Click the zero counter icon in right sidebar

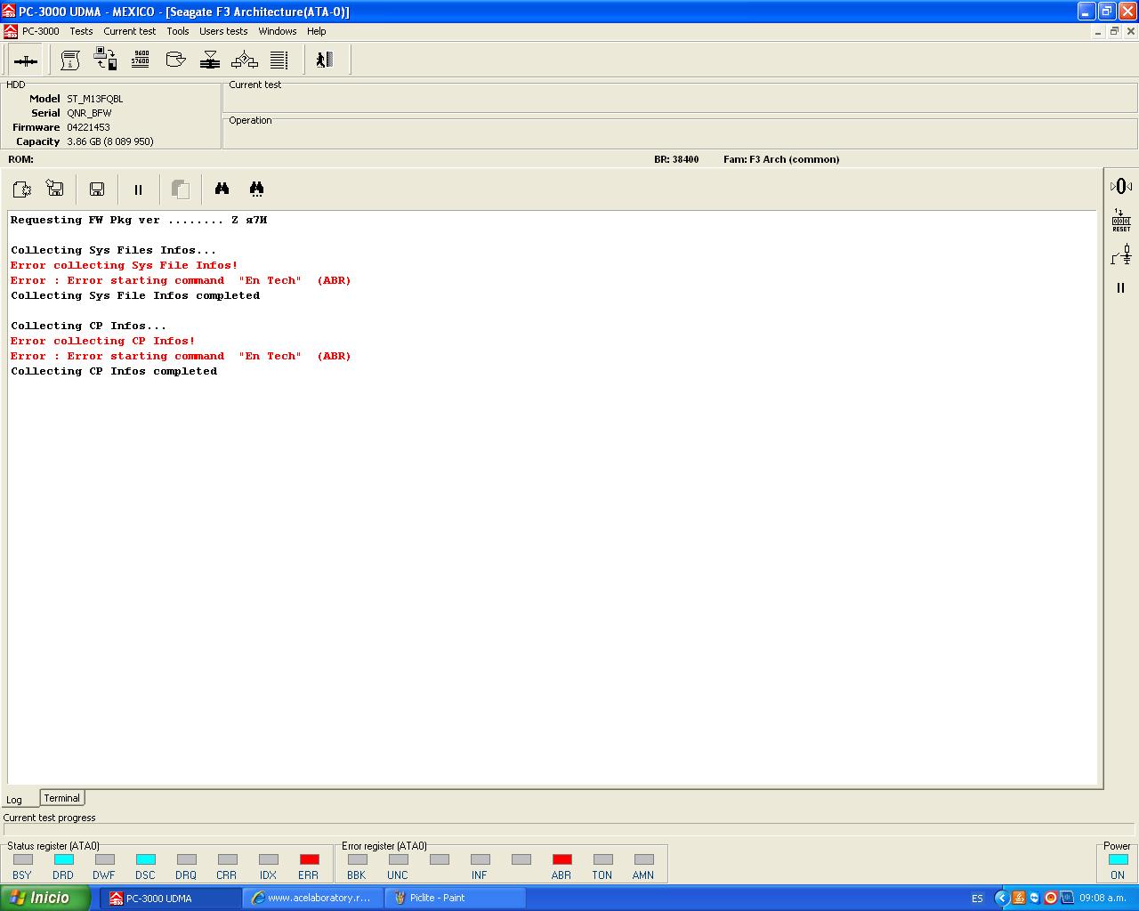coord(1120,186)
